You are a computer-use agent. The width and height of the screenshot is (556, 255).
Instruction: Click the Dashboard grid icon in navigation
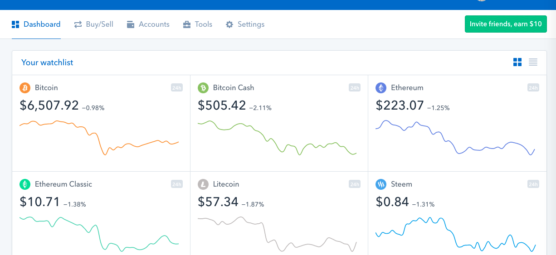(x=15, y=24)
